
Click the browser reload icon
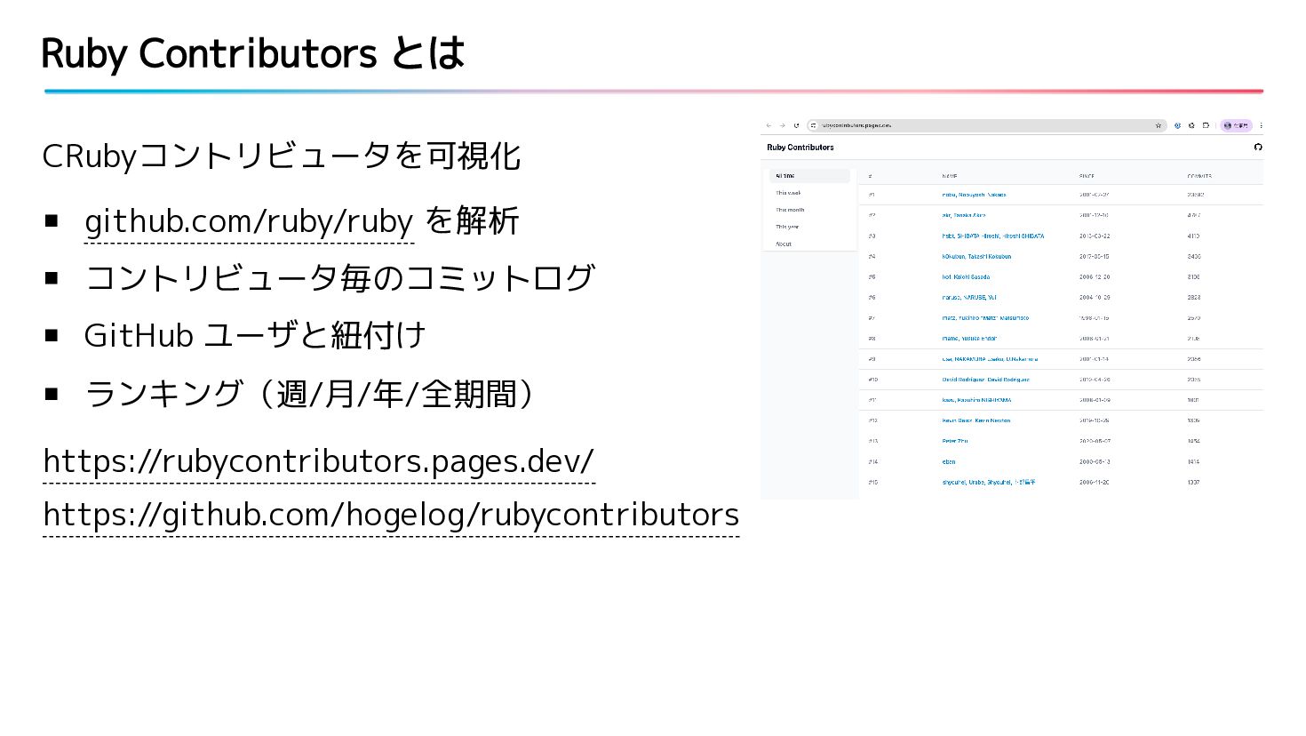(797, 125)
